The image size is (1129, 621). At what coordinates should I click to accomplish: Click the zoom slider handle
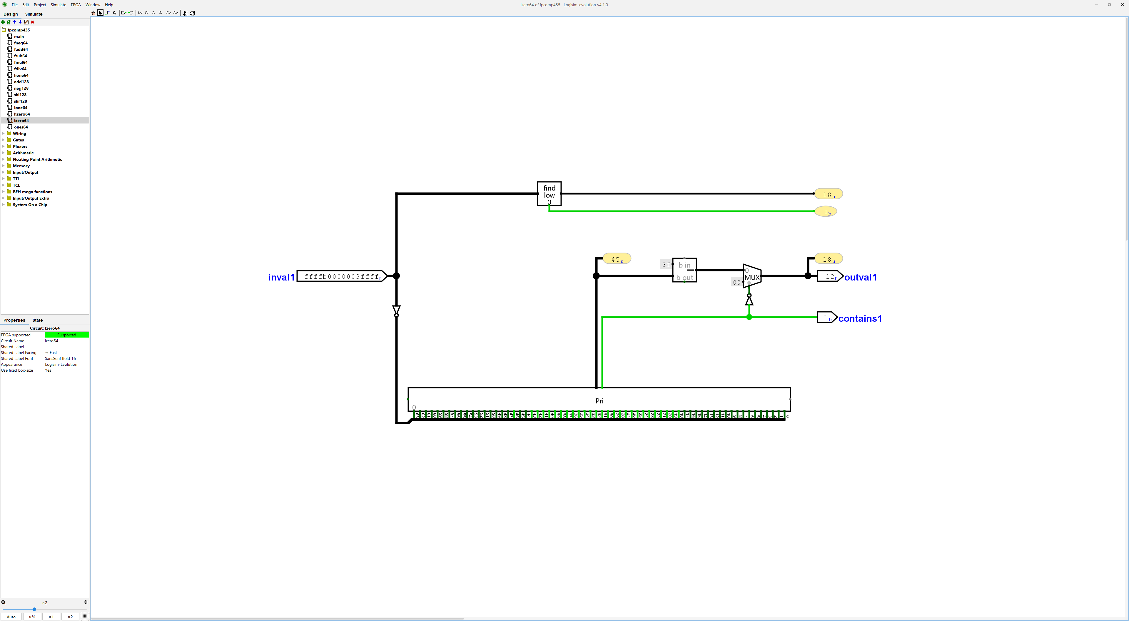(34, 609)
